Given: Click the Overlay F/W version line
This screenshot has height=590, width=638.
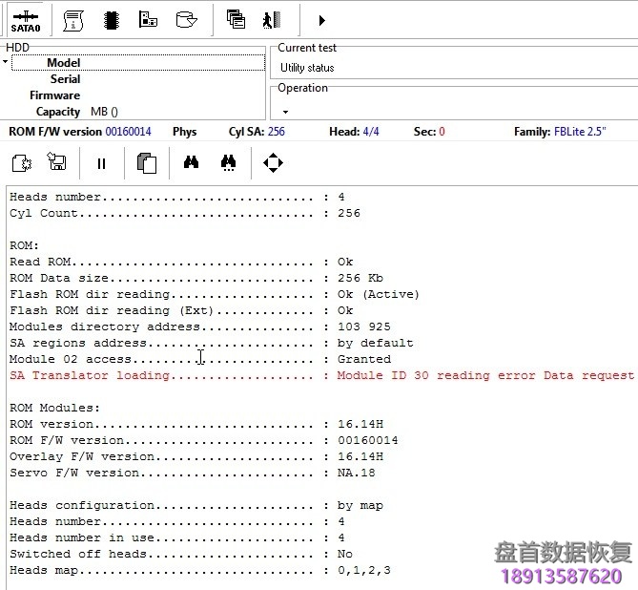Looking at the screenshot, I should [196, 456].
